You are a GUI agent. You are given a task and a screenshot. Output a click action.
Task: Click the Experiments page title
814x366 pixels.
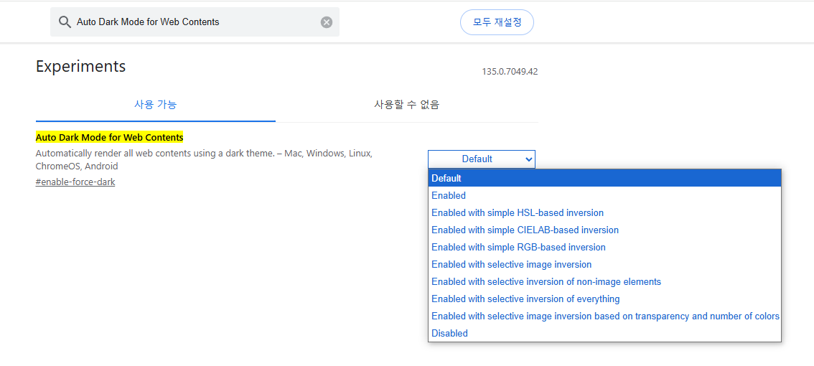click(80, 66)
